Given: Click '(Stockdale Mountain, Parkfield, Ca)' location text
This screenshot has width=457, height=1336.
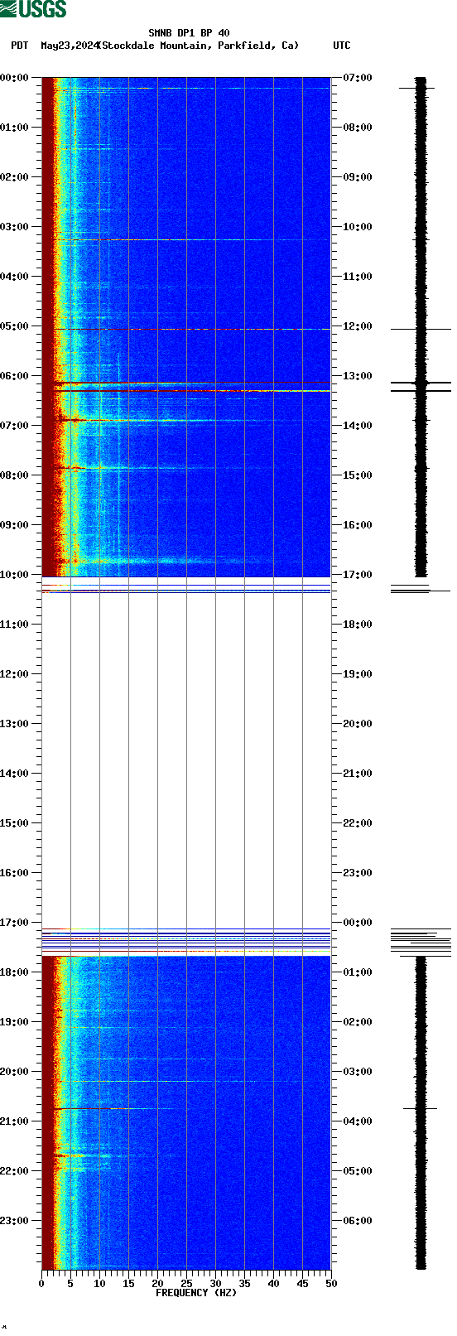Looking at the screenshot, I should (198, 46).
